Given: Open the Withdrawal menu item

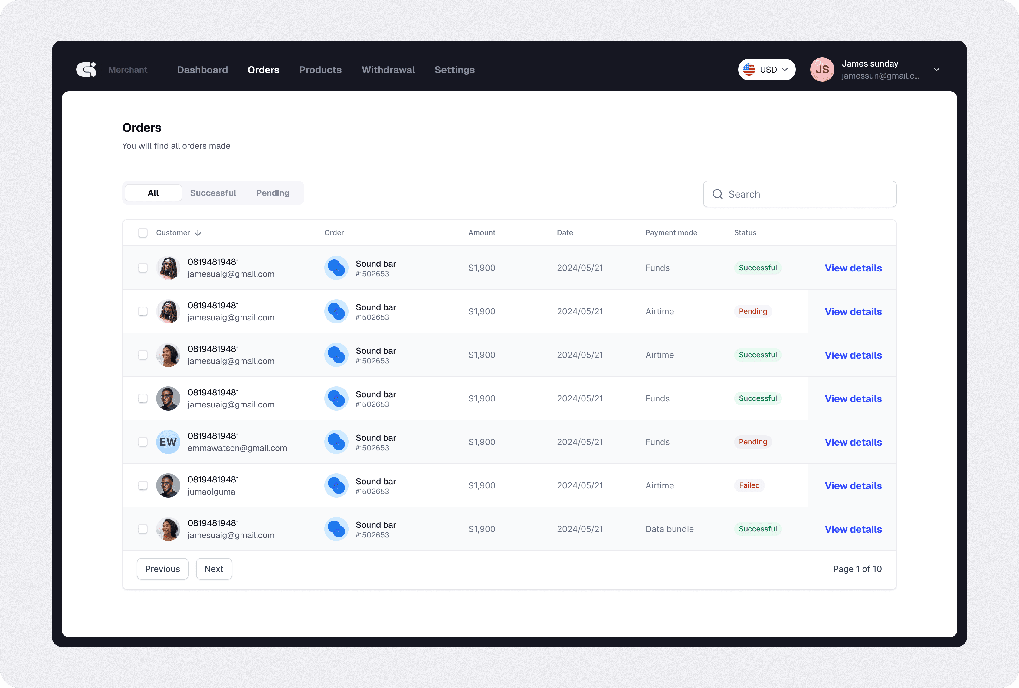Looking at the screenshot, I should 388,70.
